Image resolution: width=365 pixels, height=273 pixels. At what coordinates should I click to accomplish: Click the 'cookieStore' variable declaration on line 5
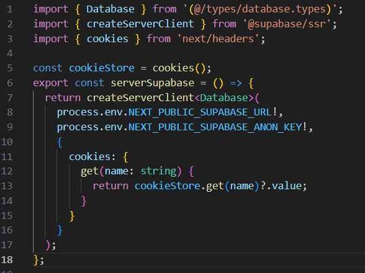[102, 68]
